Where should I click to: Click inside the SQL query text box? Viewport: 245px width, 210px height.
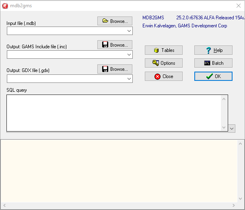click(113, 113)
